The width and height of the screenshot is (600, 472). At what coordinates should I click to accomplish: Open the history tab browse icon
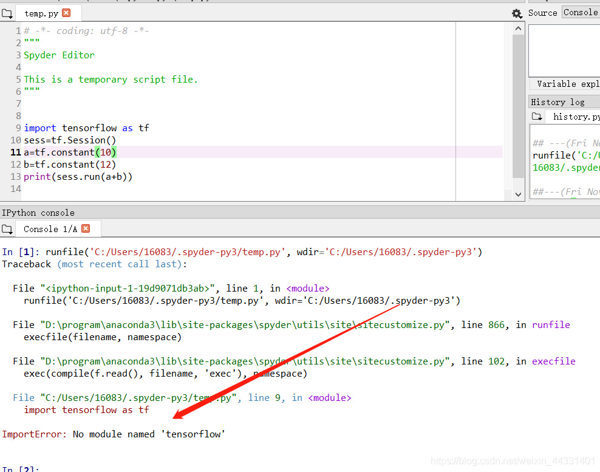point(537,117)
